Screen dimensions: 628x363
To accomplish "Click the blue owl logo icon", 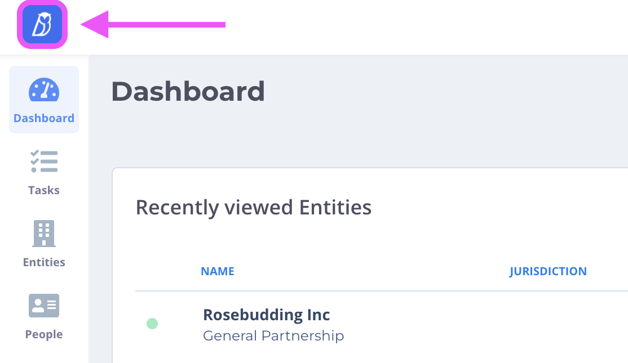I will (x=42, y=24).
